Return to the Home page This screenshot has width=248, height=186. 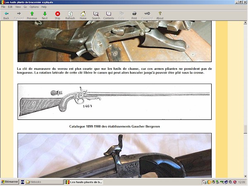click(x=83, y=16)
